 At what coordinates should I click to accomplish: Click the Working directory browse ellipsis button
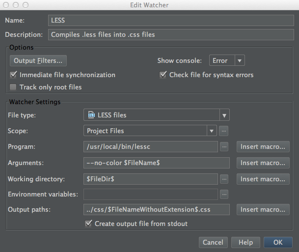coord(224,179)
